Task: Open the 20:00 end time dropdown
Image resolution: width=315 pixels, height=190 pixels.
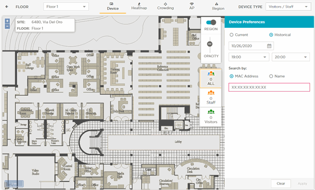Action: click(291, 57)
